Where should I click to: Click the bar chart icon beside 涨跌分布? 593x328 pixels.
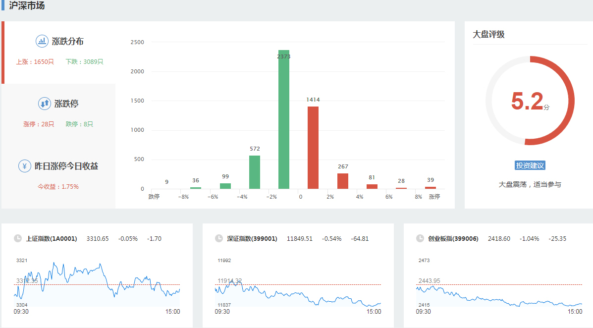tap(42, 41)
